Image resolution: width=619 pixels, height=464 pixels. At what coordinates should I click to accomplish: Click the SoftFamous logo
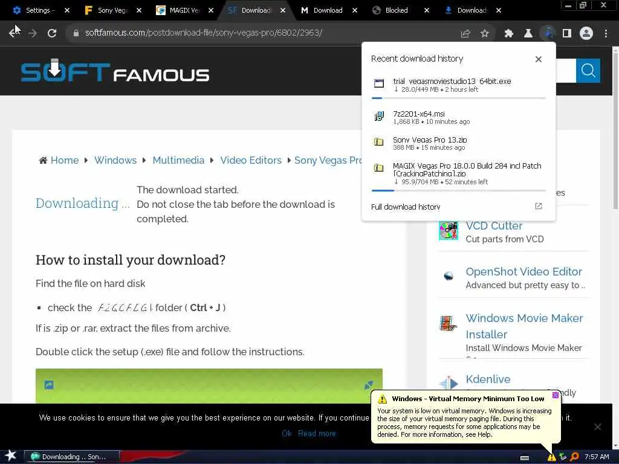(115, 71)
